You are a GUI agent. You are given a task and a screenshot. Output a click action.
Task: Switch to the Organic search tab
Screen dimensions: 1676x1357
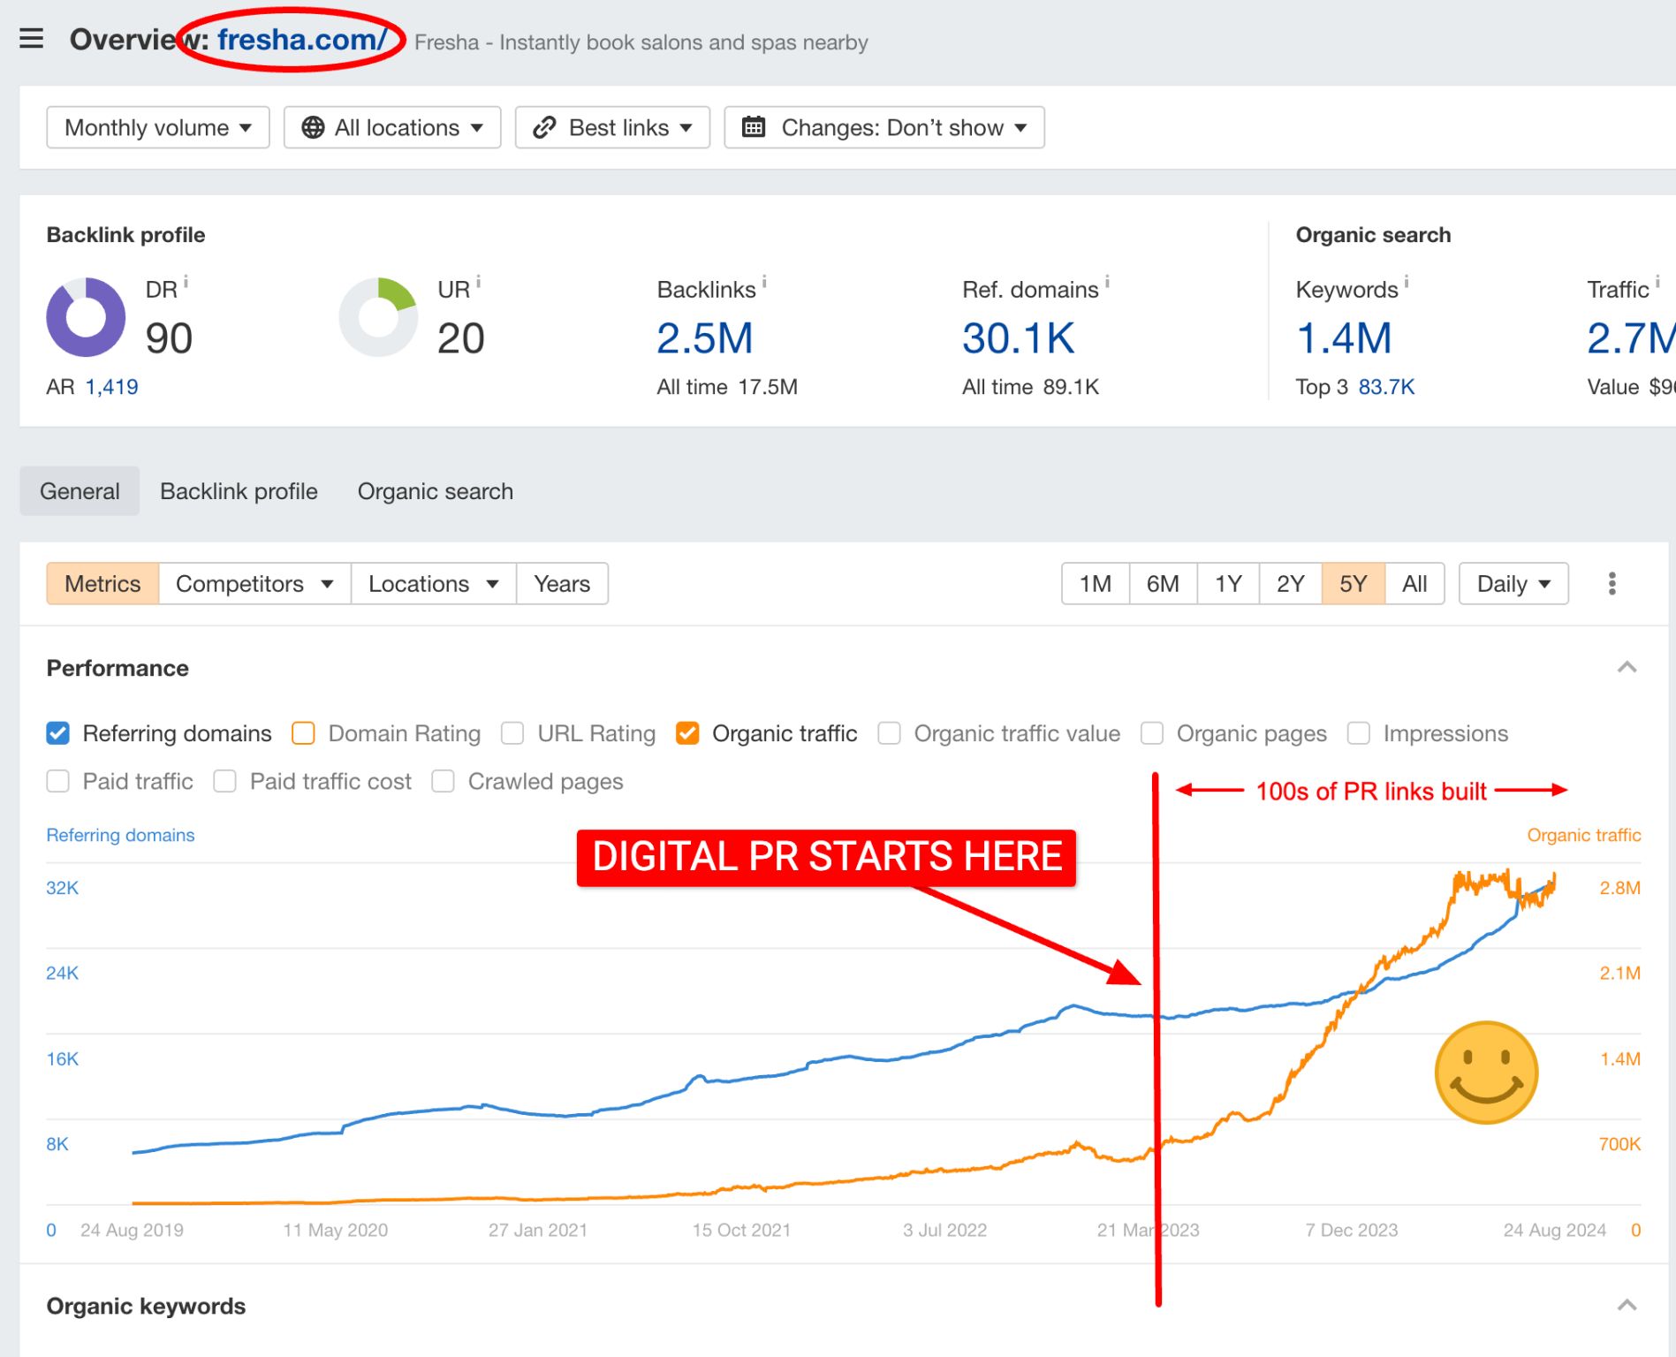tap(436, 491)
